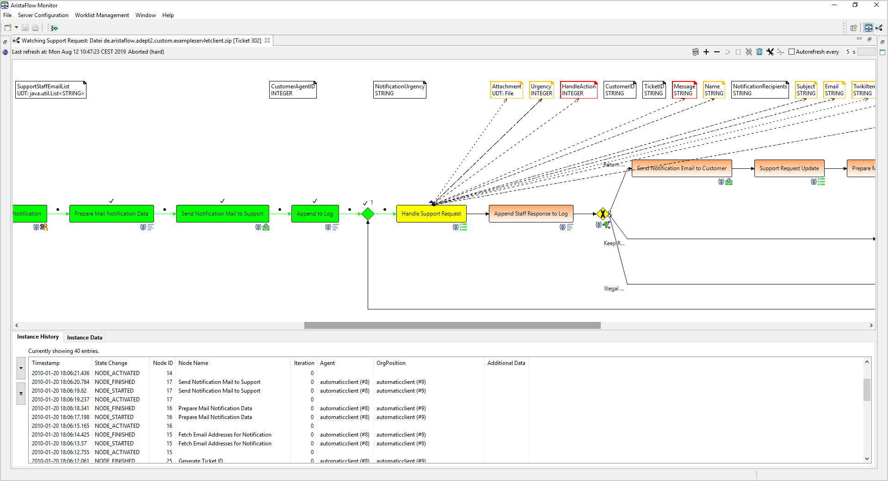This screenshot has height=481, width=888.
Task: Minimize the editor area panel
Action: pyautogui.click(x=859, y=39)
